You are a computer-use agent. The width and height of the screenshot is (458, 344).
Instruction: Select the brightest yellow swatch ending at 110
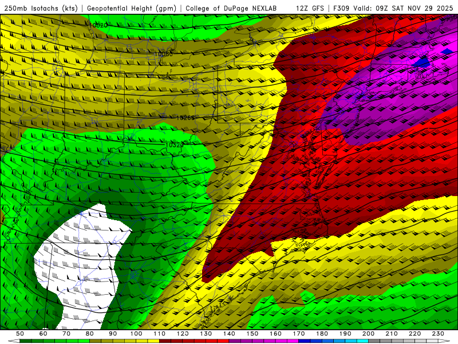153,341
